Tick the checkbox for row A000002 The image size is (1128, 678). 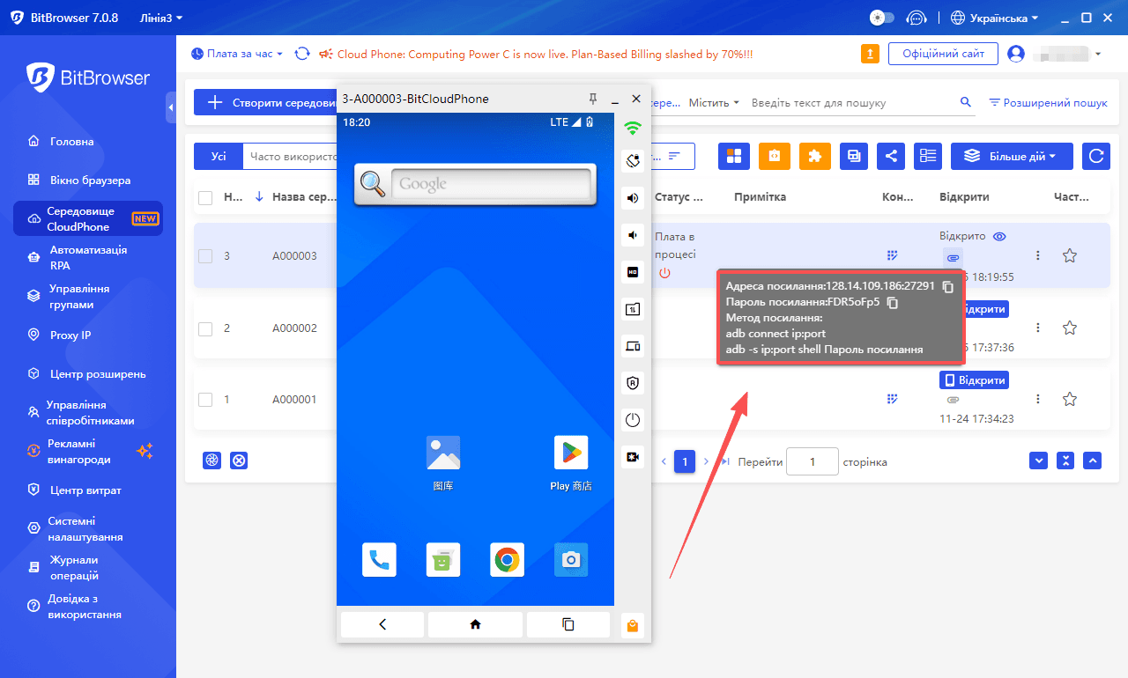[205, 328]
